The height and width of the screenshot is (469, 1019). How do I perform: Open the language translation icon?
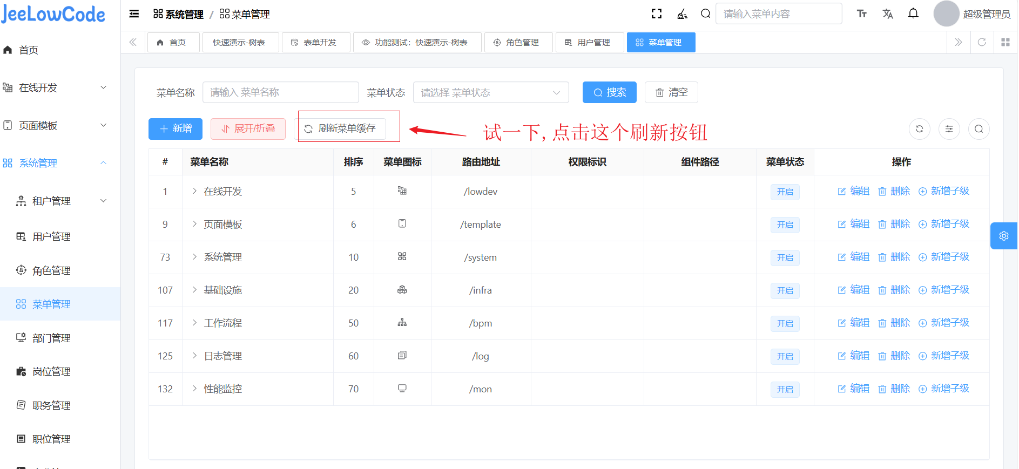point(887,14)
